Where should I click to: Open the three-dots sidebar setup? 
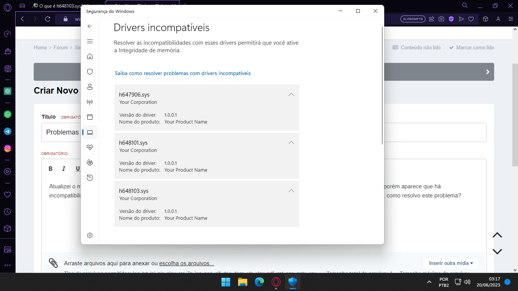tap(8, 265)
